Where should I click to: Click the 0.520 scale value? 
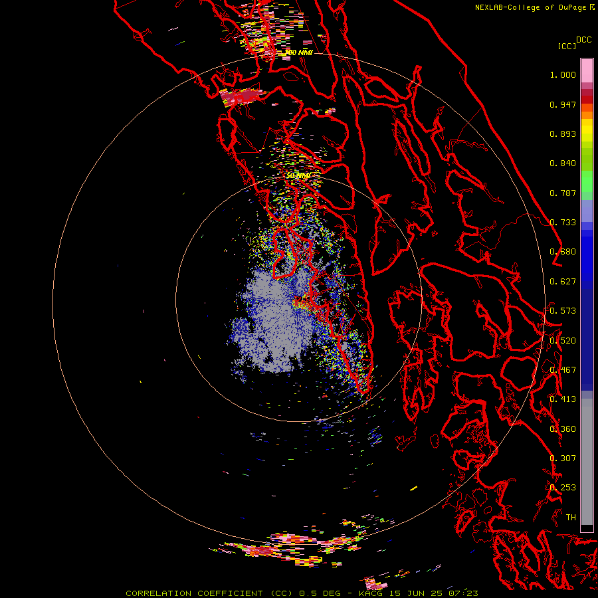(563, 341)
